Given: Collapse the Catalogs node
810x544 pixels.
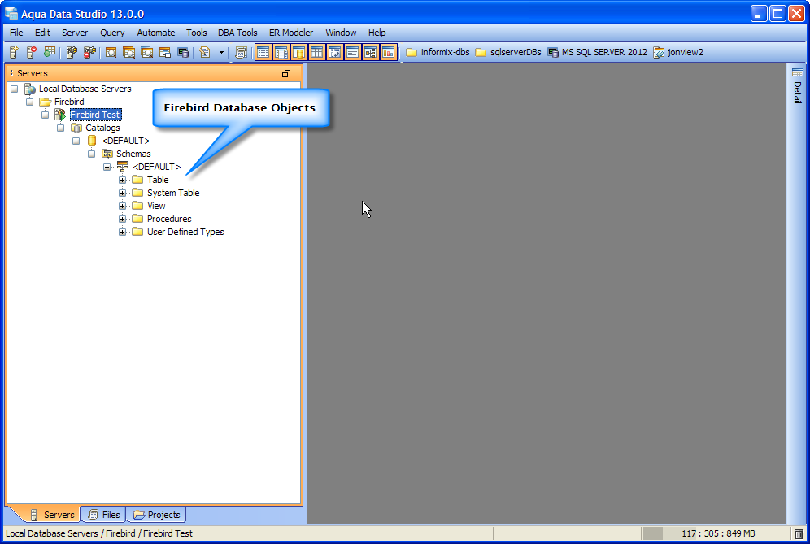Looking at the screenshot, I should (60, 128).
